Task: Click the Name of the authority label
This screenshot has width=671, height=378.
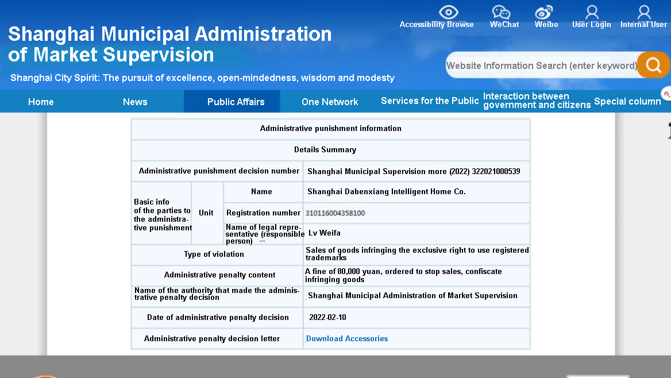Action: pyautogui.click(x=217, y=294)
